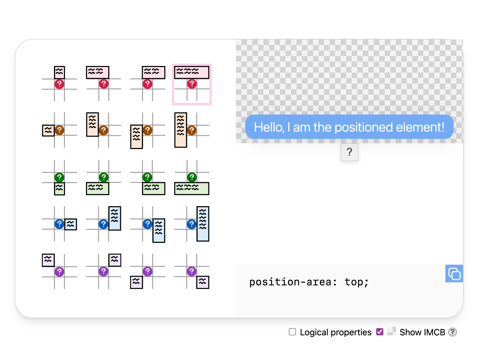490x361 pixels.
Task: Select the orange left-center placement icon
Action: click(x=59, y=130)
